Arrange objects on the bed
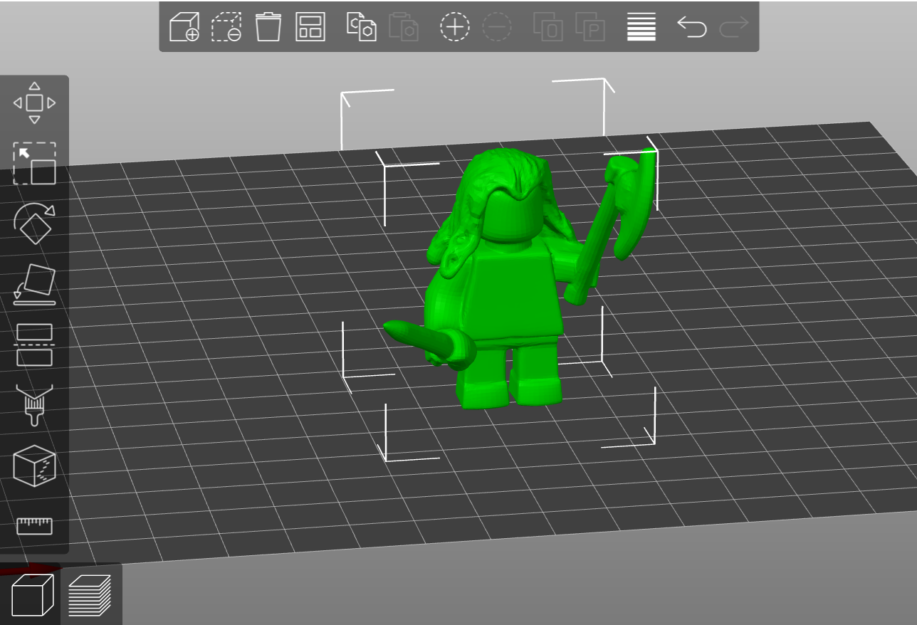 (x=310, y=27)
